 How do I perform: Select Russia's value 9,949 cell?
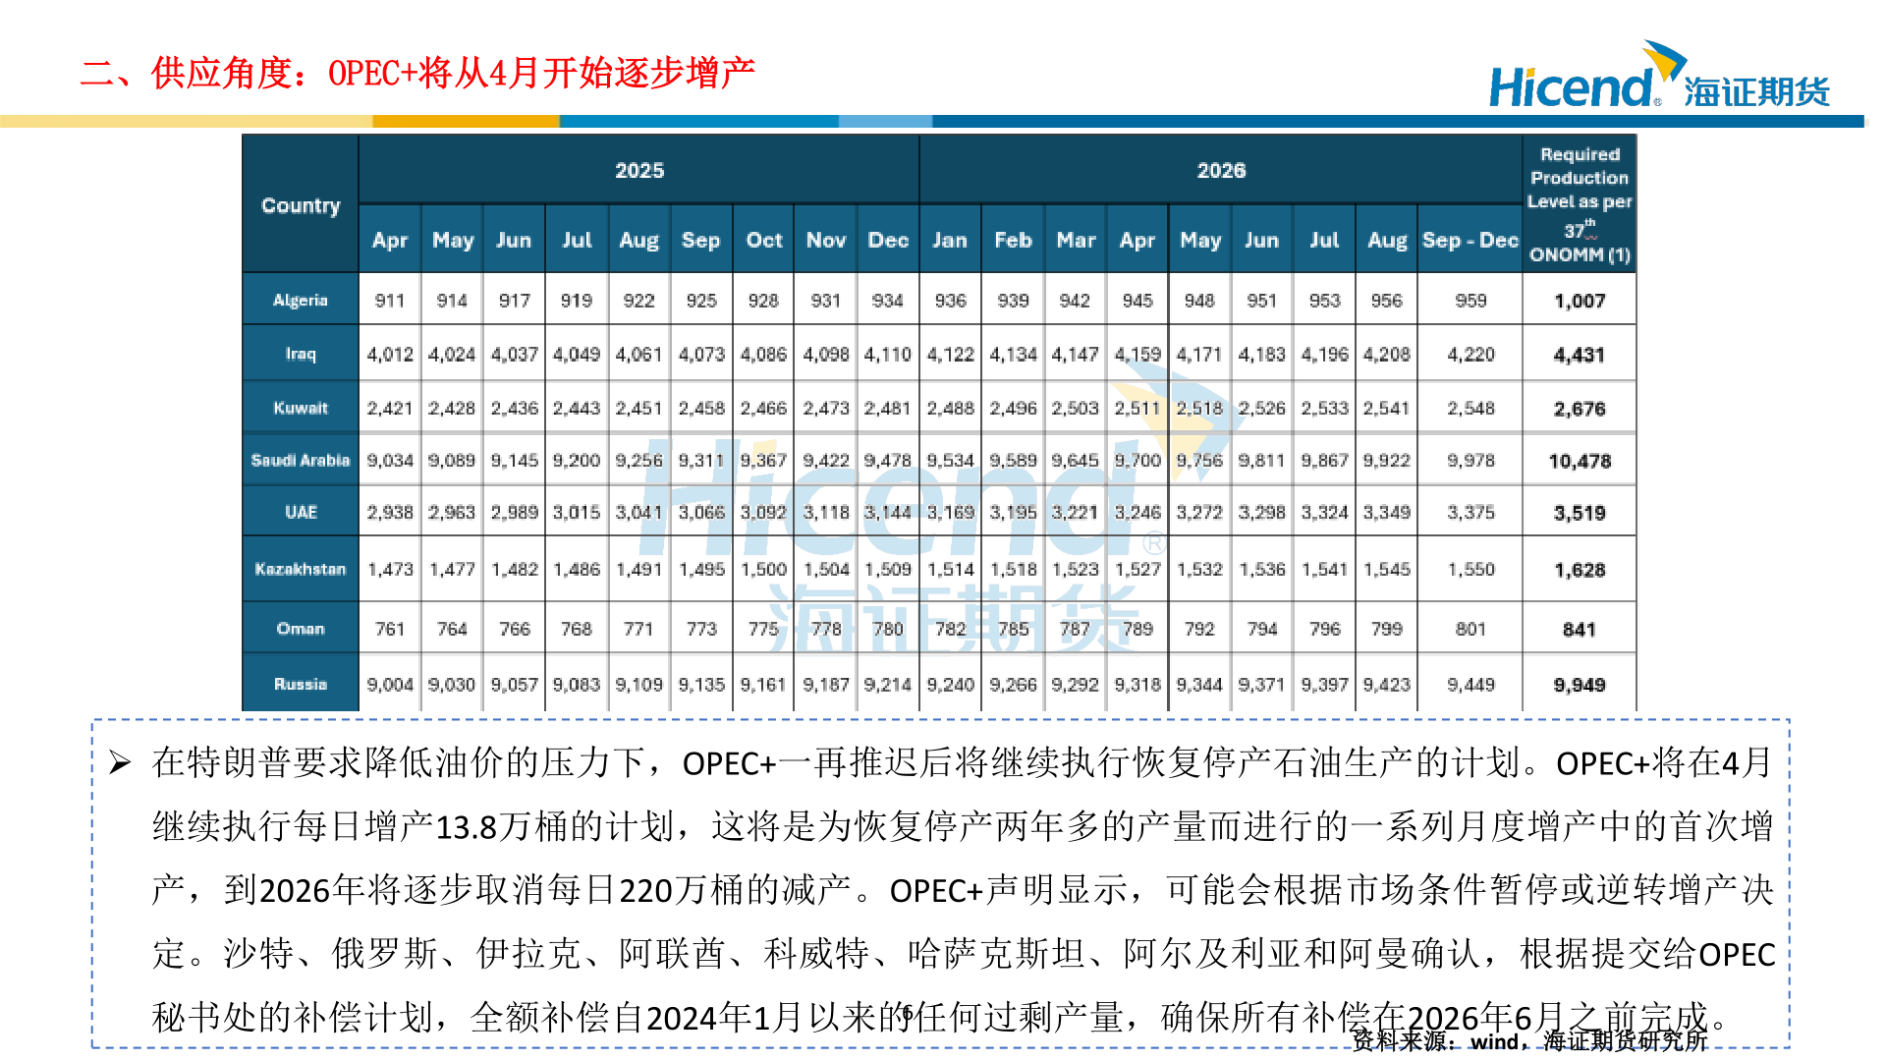(1579, 684)
